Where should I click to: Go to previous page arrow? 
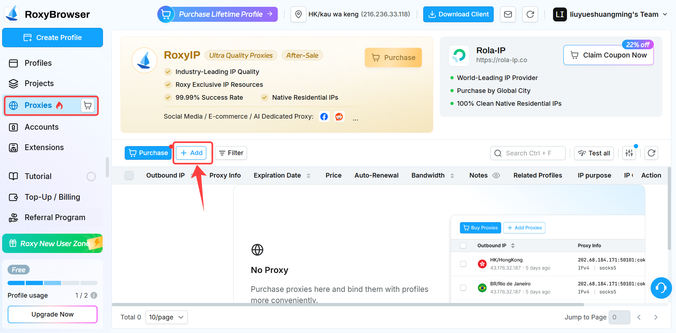pos(639,317)
